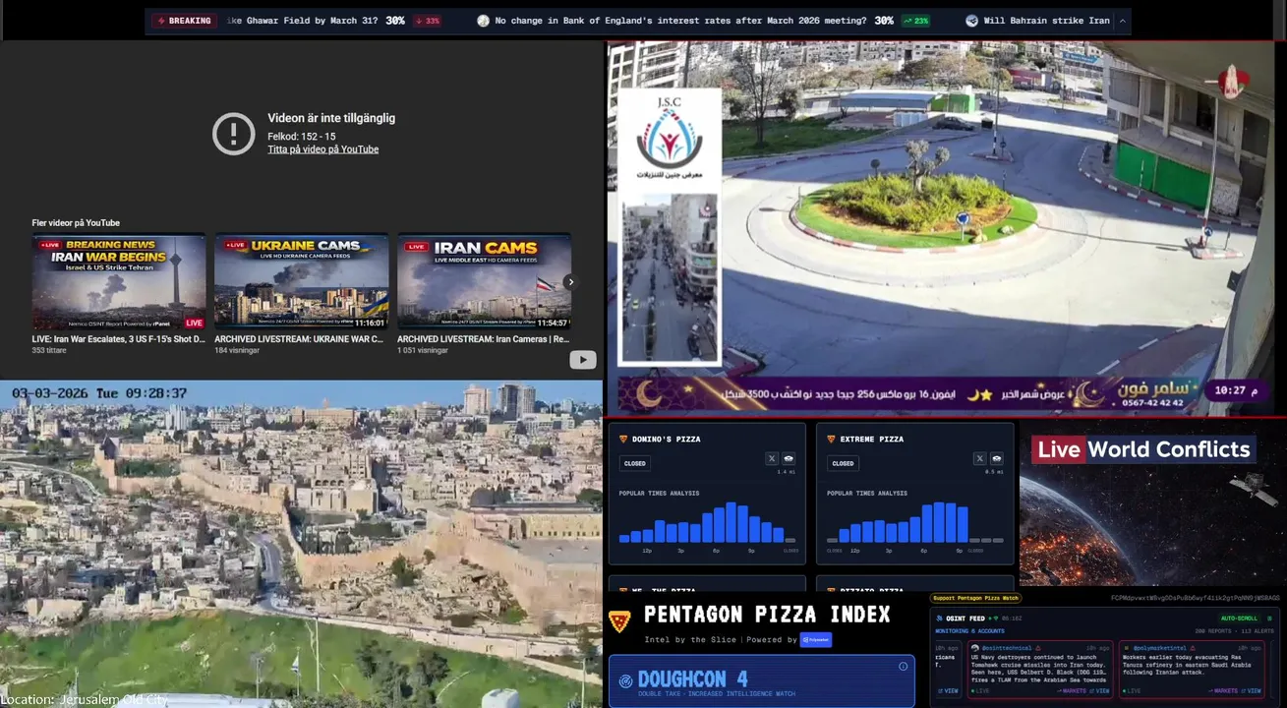Collapse the breaking news ticker chevron
Screen dimensions: 1287x708
click(1122, 21)
